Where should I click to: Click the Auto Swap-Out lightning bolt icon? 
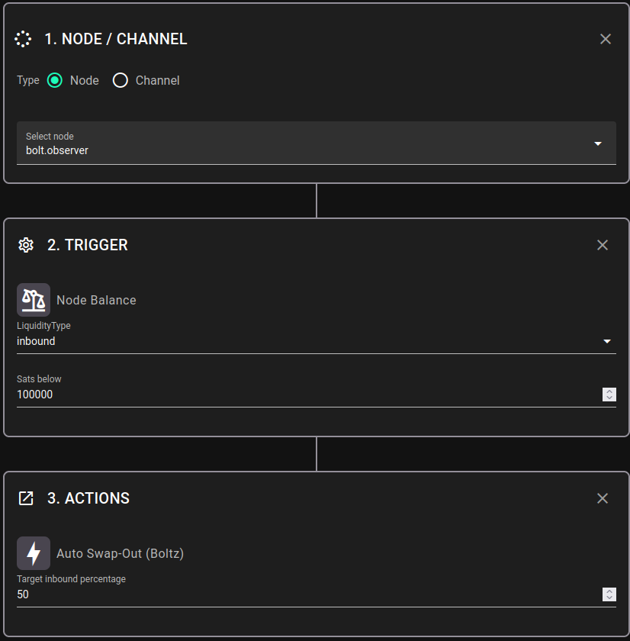point(34,553)
